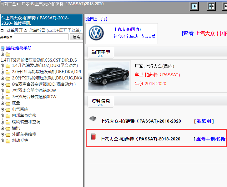Expand 2.0升TSI DBJ,CUG,DKX node
The image size is (227, 187).
[x=2, y=78]
